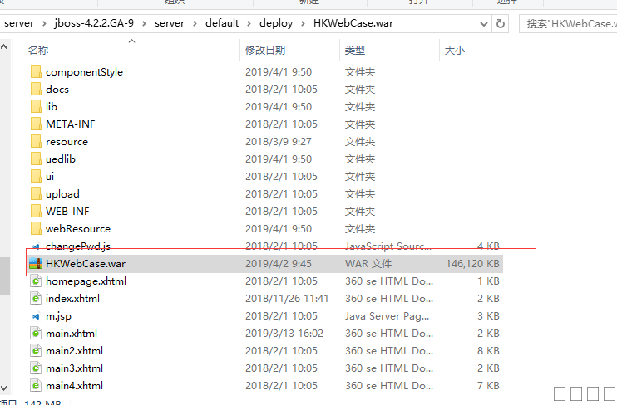Click the index.xhtml file icon
This screenshot has height=405, width=617.
click(36, 299)
